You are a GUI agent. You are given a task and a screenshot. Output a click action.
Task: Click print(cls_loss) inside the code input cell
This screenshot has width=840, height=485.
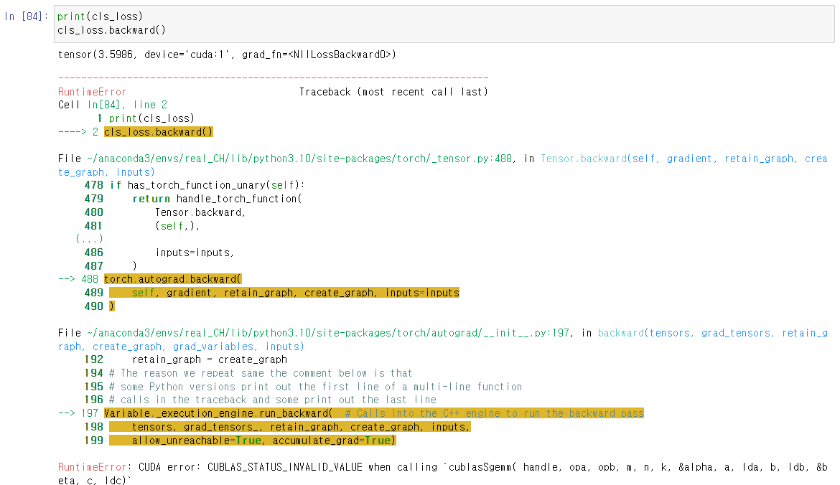pyautogui.click(x=101, y=17)
